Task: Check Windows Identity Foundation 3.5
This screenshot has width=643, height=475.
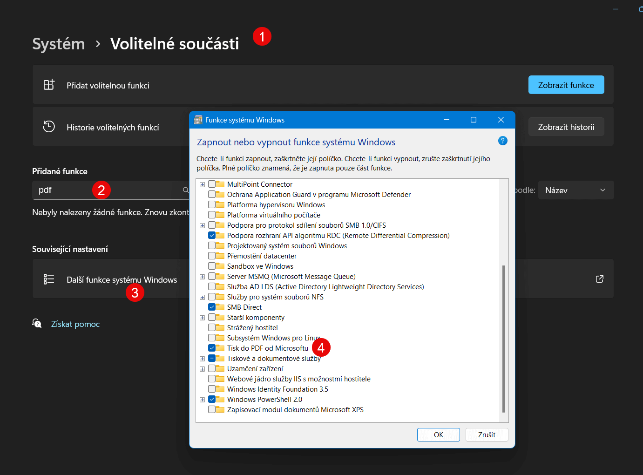Action: click(x=212, y=389)
